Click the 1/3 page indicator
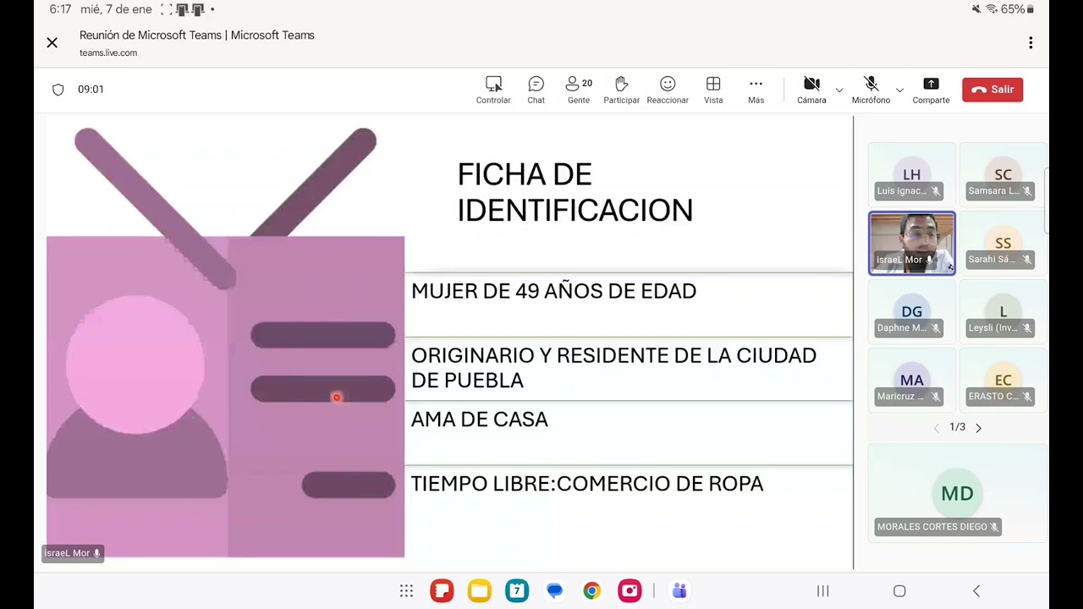Screen dimensions: 1083x609 click(957, 427)
